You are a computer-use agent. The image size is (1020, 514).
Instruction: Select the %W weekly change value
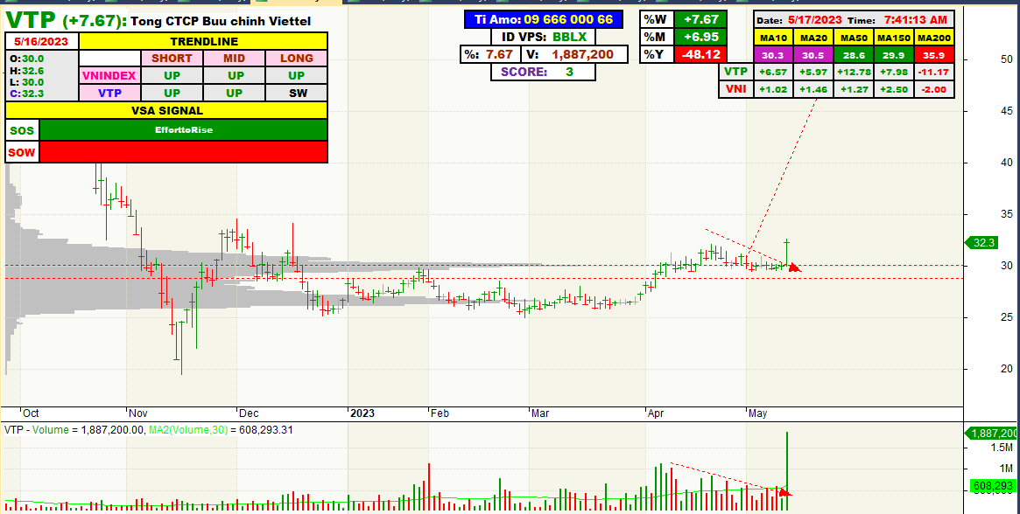[x=700, y=19]
